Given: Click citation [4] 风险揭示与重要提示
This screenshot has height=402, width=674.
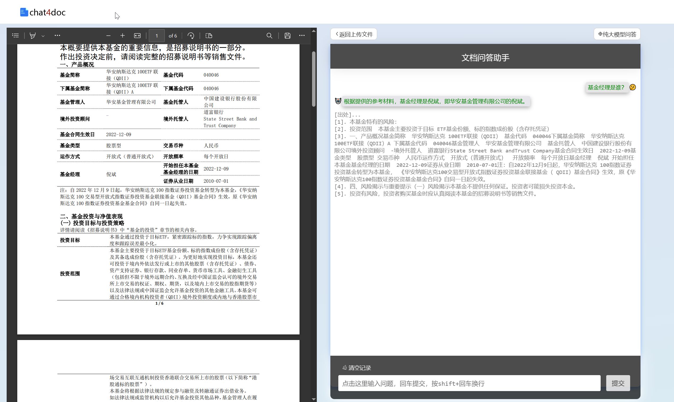Looking at the screenshot, I should (456, 187).
